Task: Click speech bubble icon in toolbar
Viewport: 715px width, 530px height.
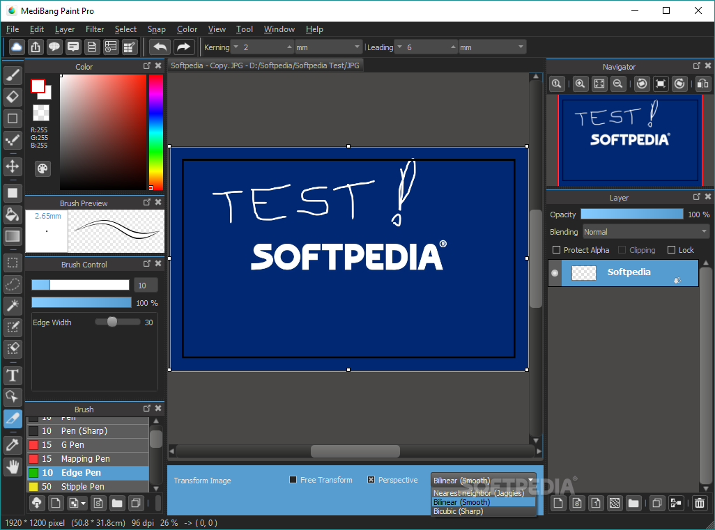Action: tap(54, 47)
